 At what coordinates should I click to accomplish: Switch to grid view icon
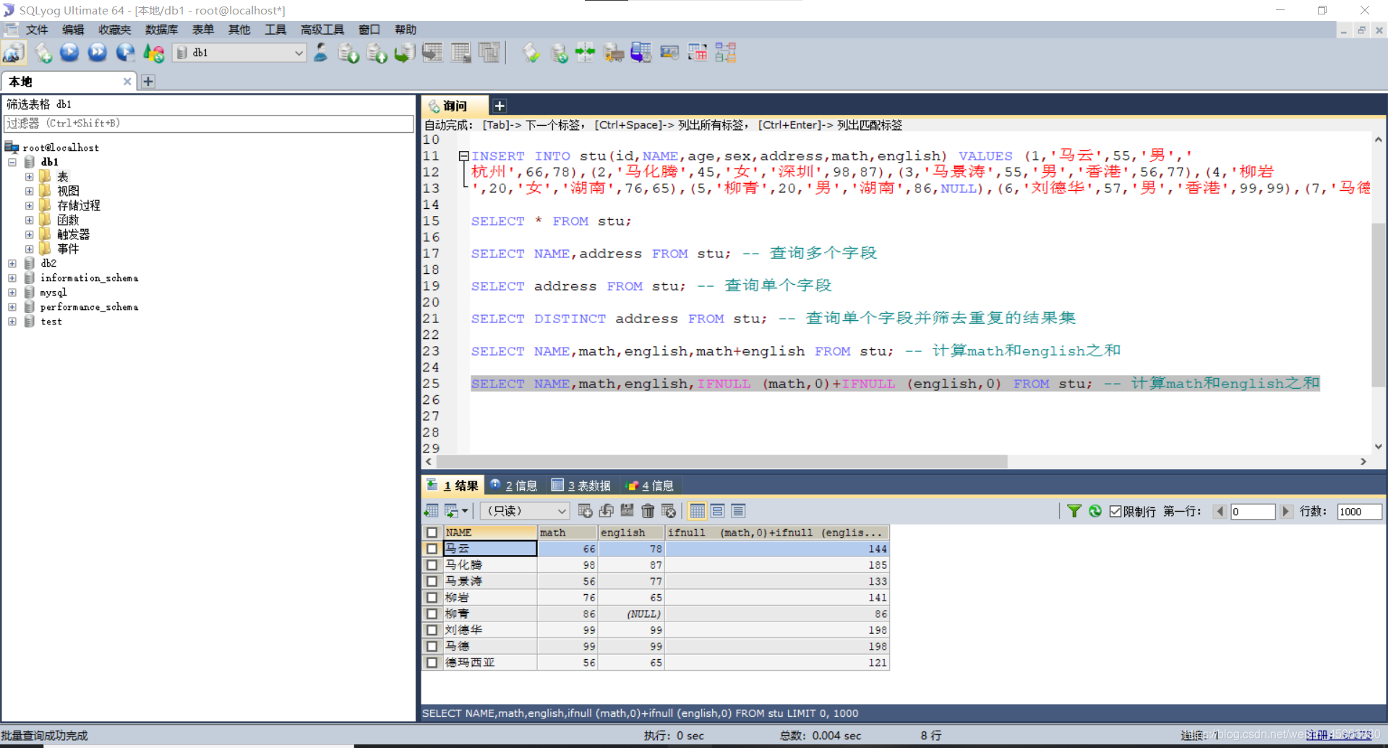pos(697,511)
